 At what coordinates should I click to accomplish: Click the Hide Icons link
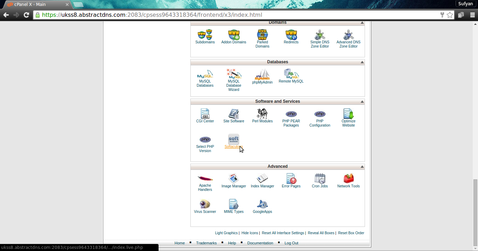(250, 233)
